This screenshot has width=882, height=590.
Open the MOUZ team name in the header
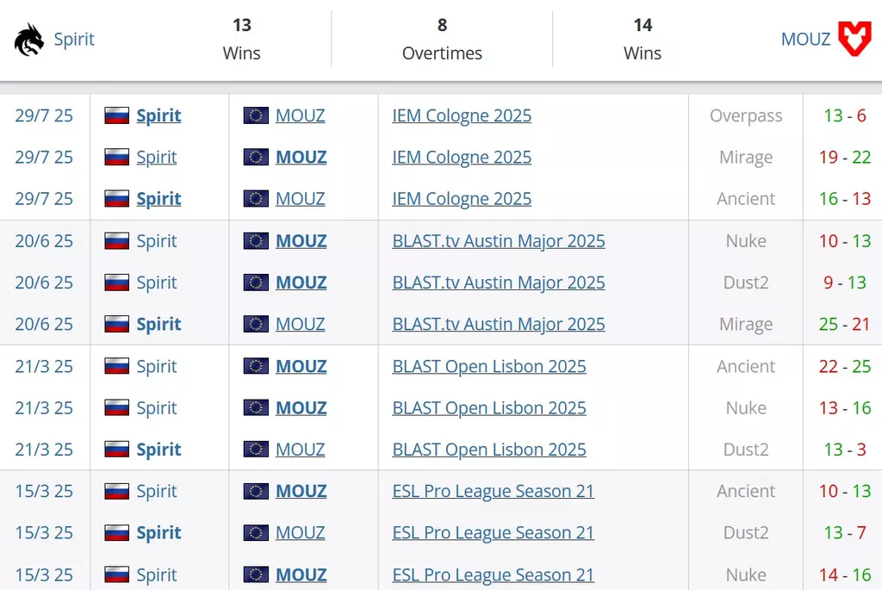click(x=805, y=40)
